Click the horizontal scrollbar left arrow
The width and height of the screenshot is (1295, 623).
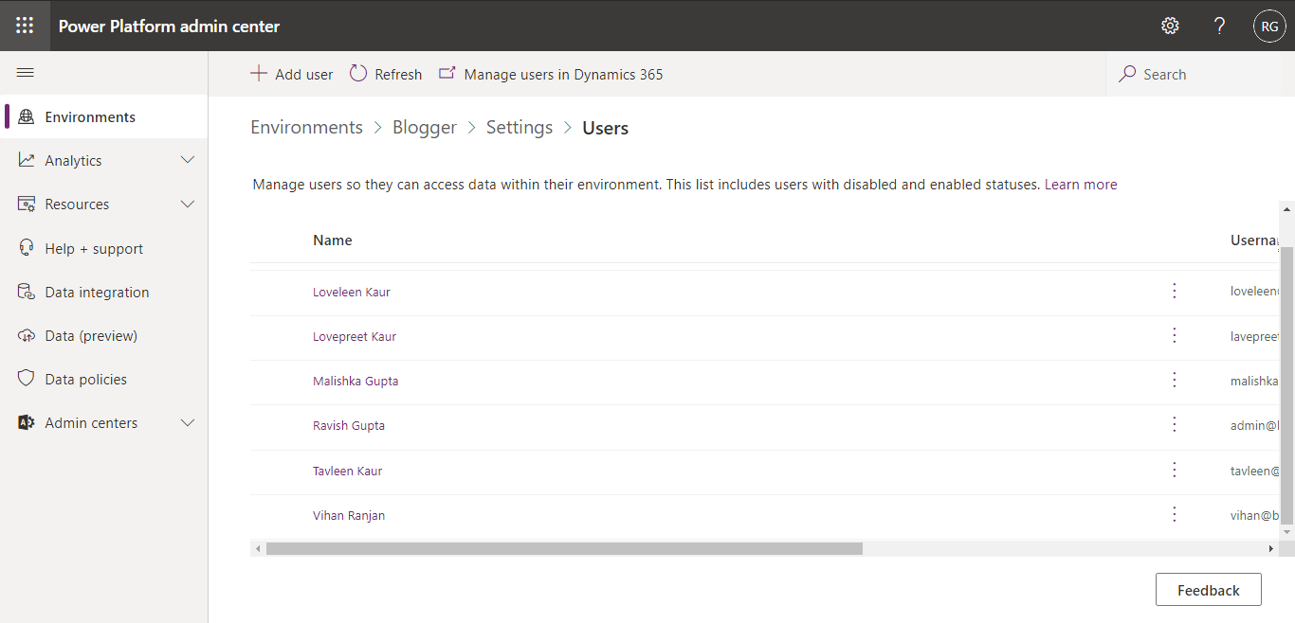coord(258,548)
